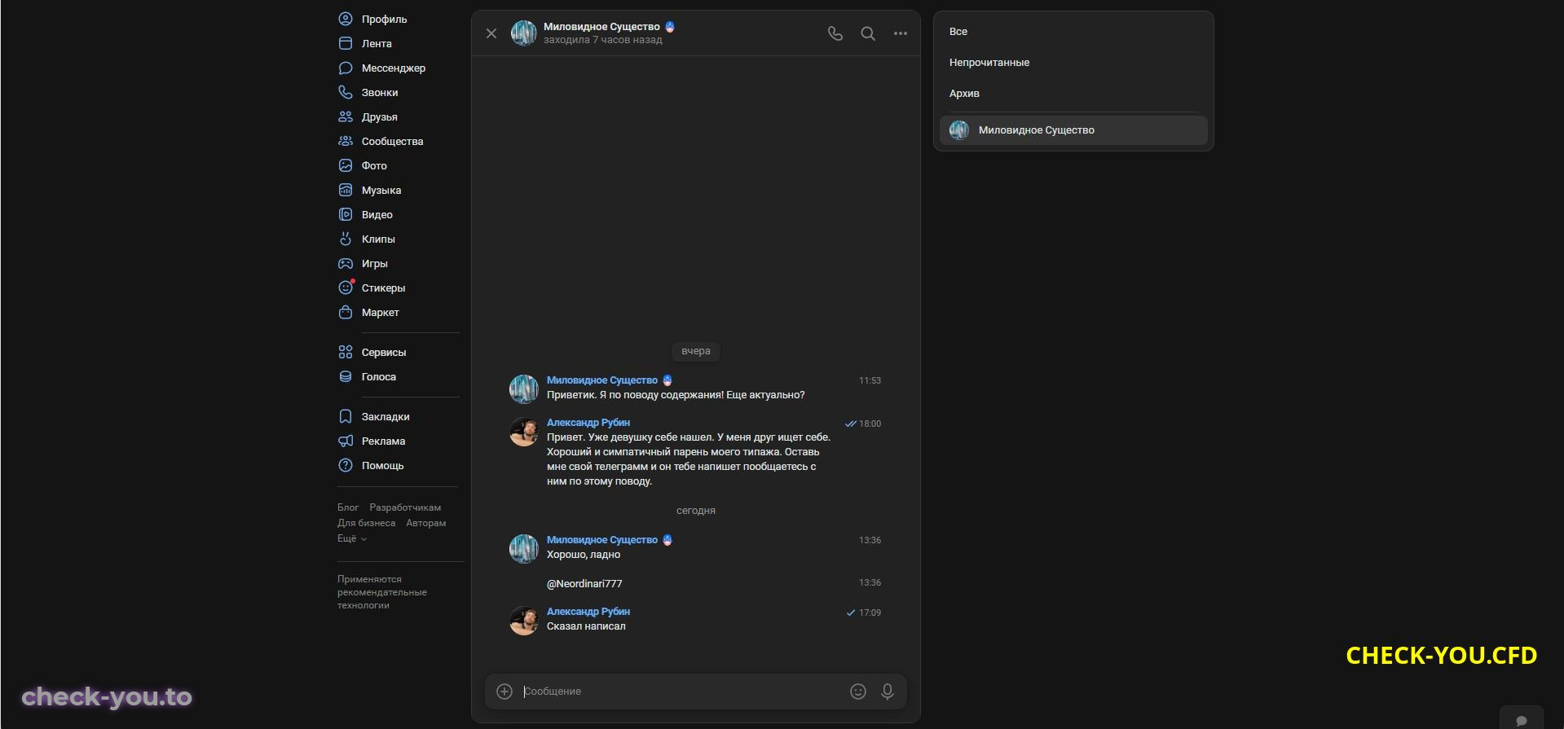Click the Сообщение input field
Image resolution: width=1564 pixels, height=729 pixels.
point(681,691)
